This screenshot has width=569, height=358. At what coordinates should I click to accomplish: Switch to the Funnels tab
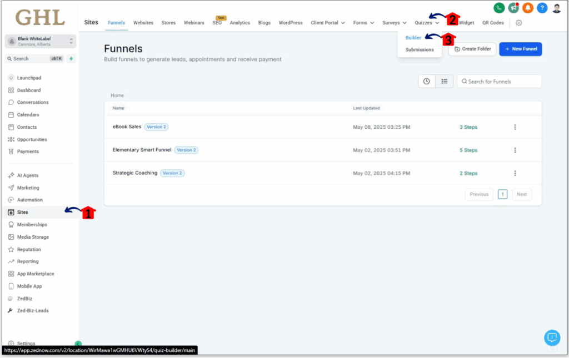[116, 23]
